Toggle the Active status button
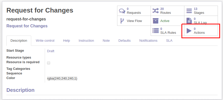 click(168, 21)
